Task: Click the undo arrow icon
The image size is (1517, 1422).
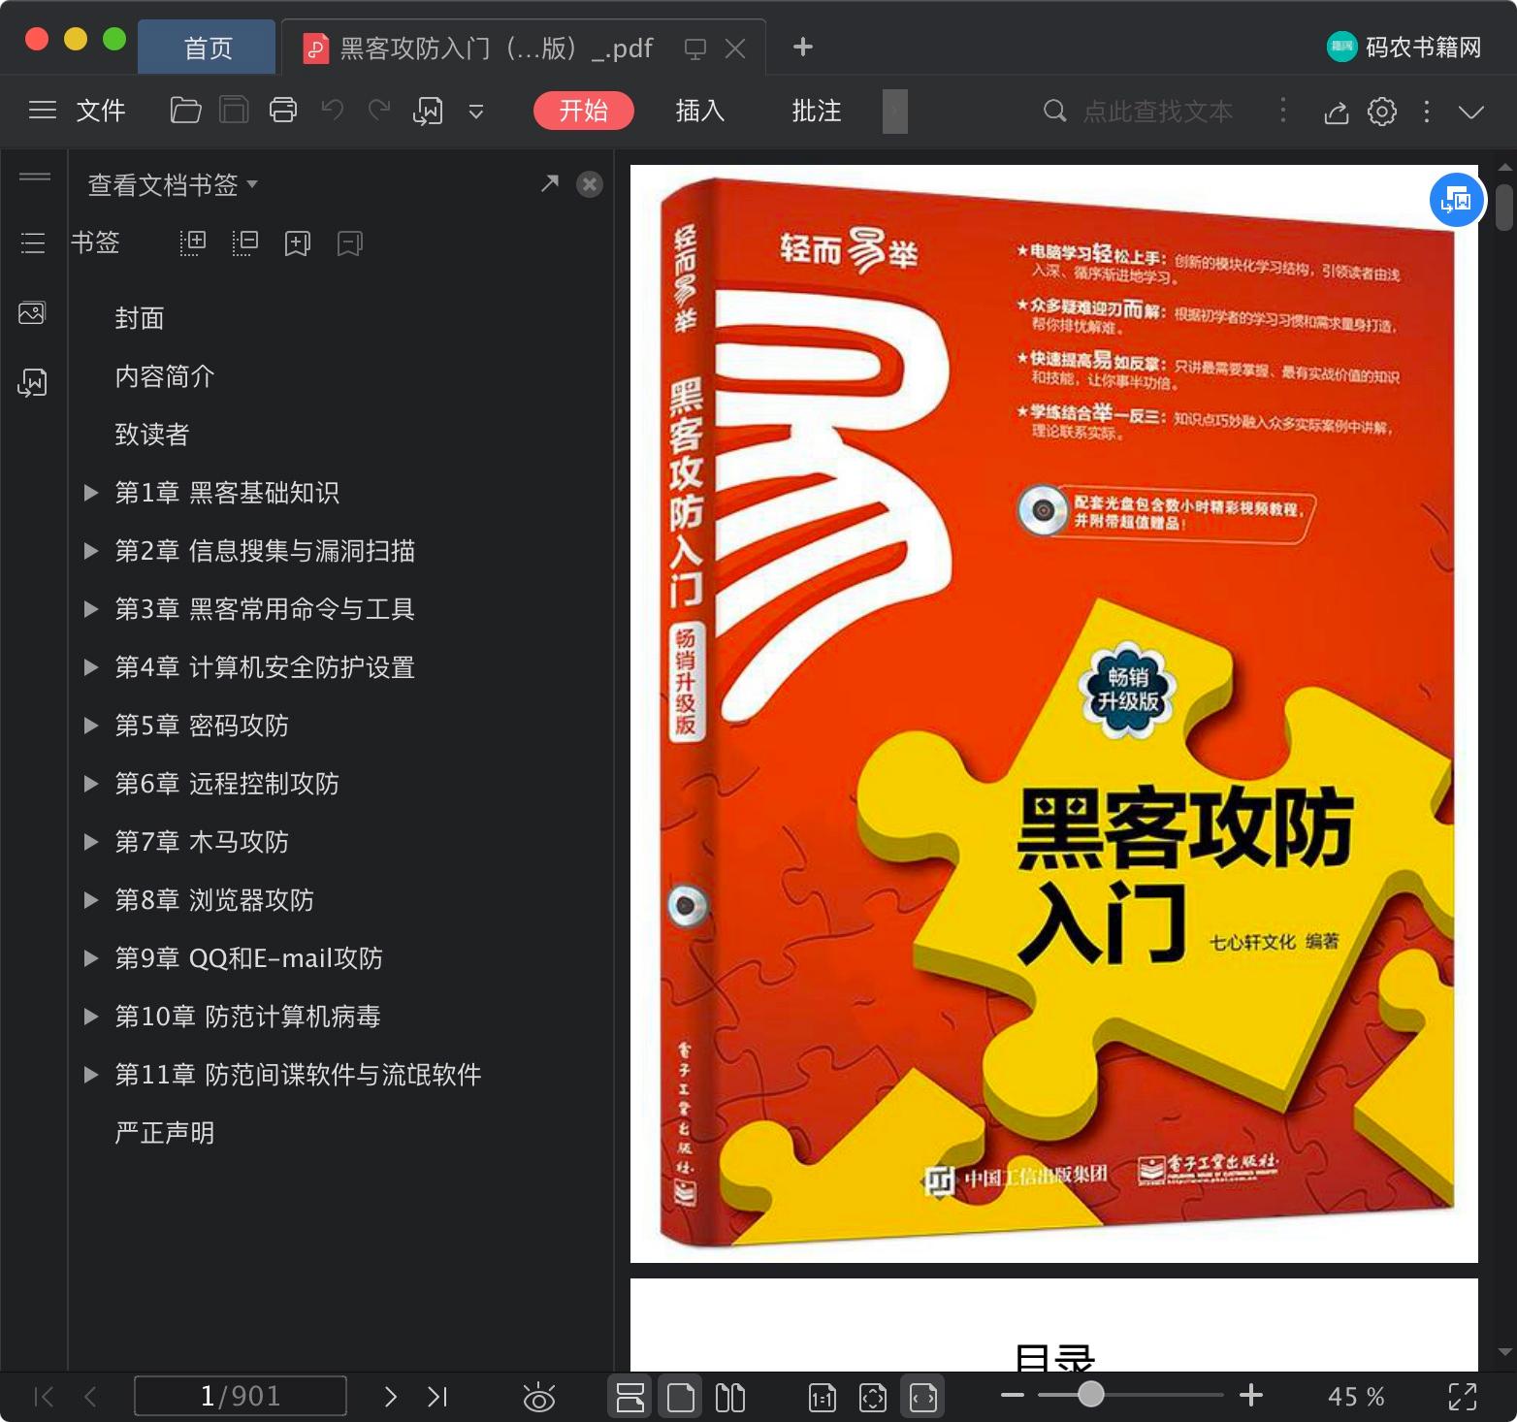Action: pyautogui.click(x=333, y=110)
